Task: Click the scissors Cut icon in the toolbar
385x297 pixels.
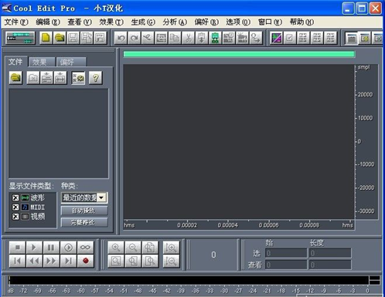Action: tap(188, 39)
